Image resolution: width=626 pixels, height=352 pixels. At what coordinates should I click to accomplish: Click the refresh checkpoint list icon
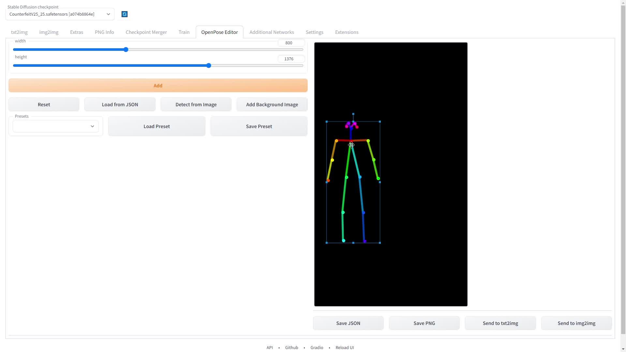[x=124, y=14]
